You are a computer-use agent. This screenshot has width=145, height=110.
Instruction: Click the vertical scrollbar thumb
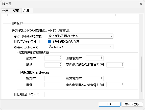pyautogui.click(x=141, y=74)
